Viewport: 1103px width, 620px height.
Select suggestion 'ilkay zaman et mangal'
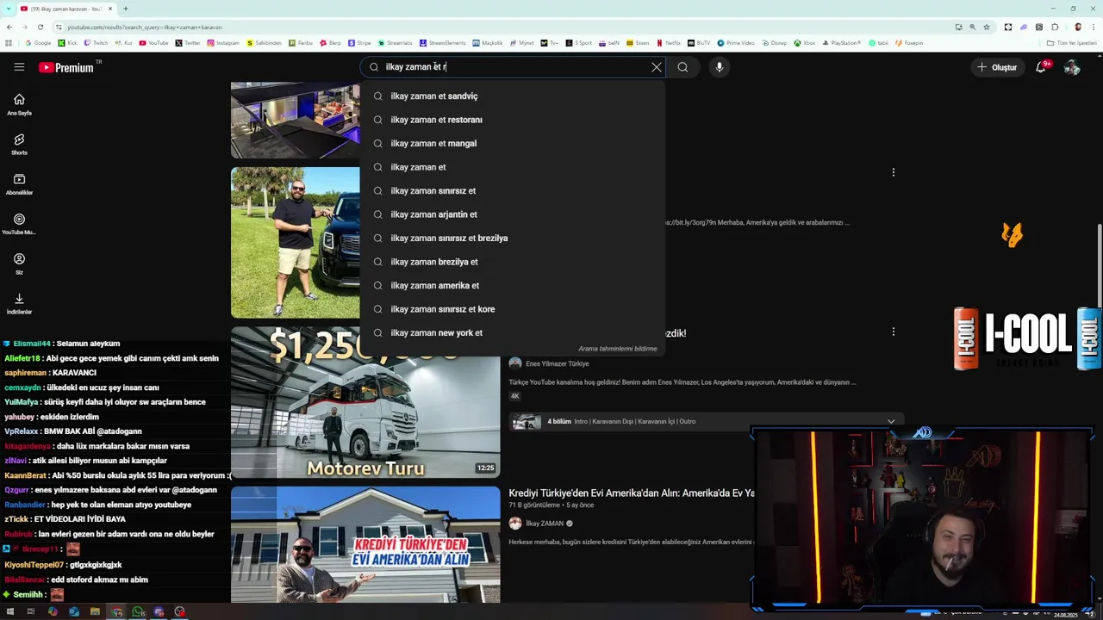click(513, 144)
